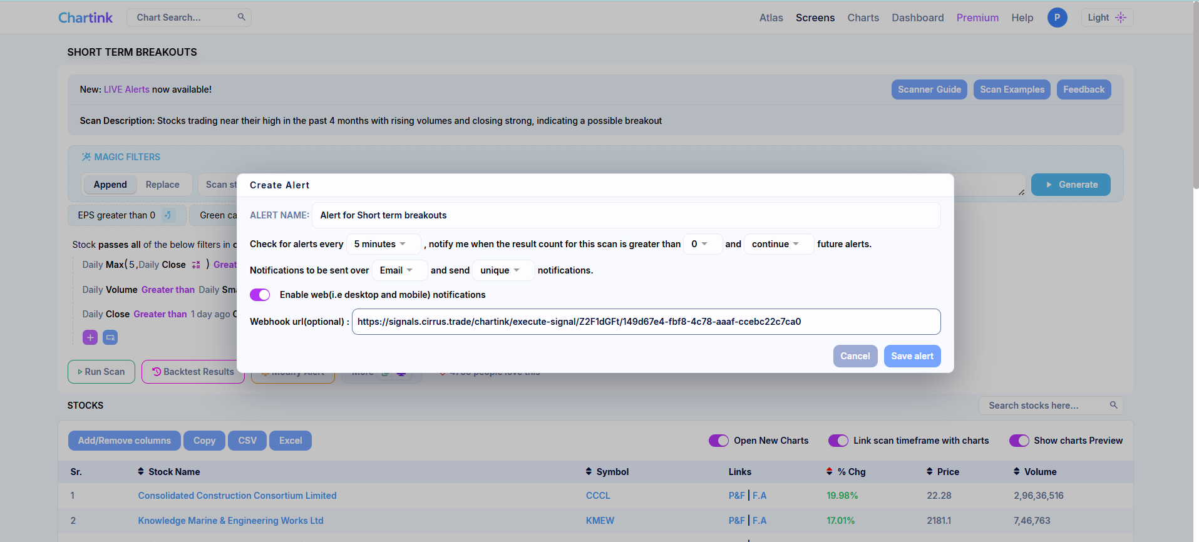This screenshot has width=1199, height=542.
Task: Cancel the Create Alert dialog
Action: (855, 356)
